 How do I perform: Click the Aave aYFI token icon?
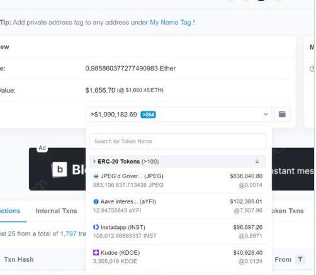click(x=96, y=201)
